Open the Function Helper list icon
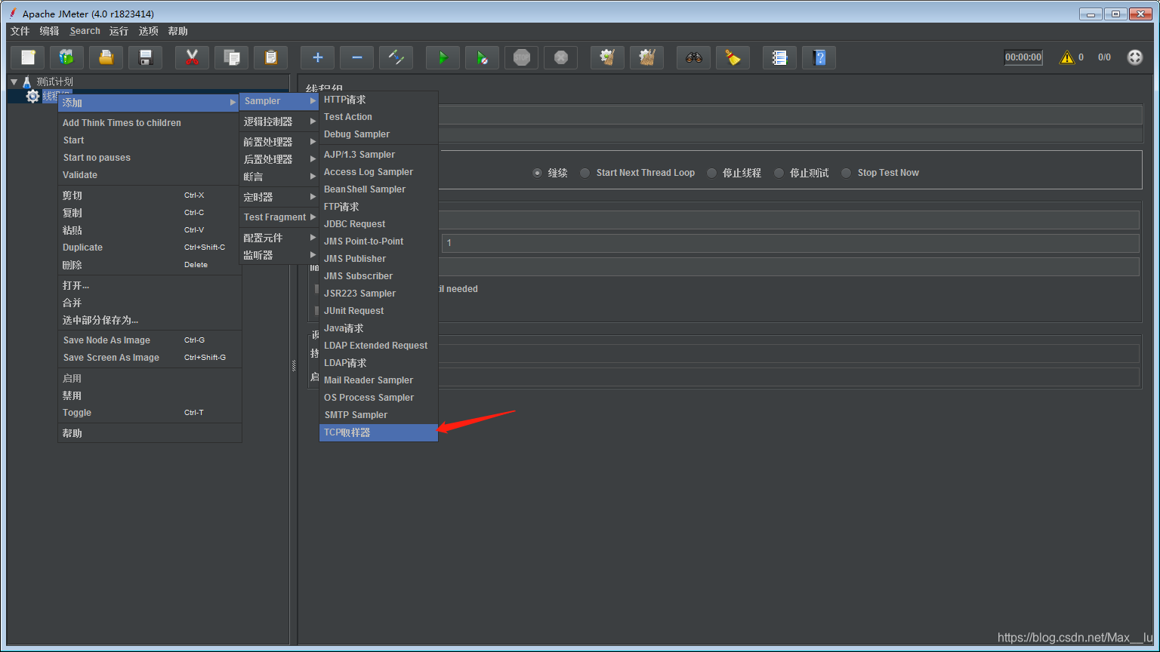 pyautogui.click(x=780, y=57)
